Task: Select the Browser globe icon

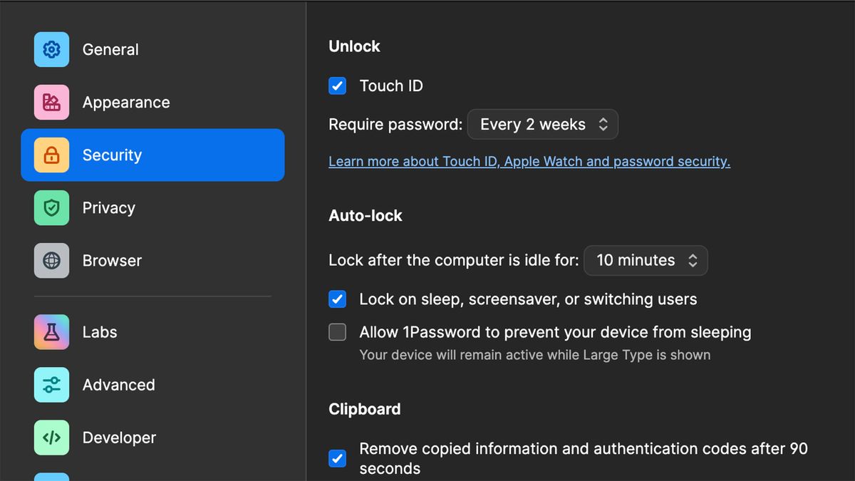Action: [x=51, y=260]
